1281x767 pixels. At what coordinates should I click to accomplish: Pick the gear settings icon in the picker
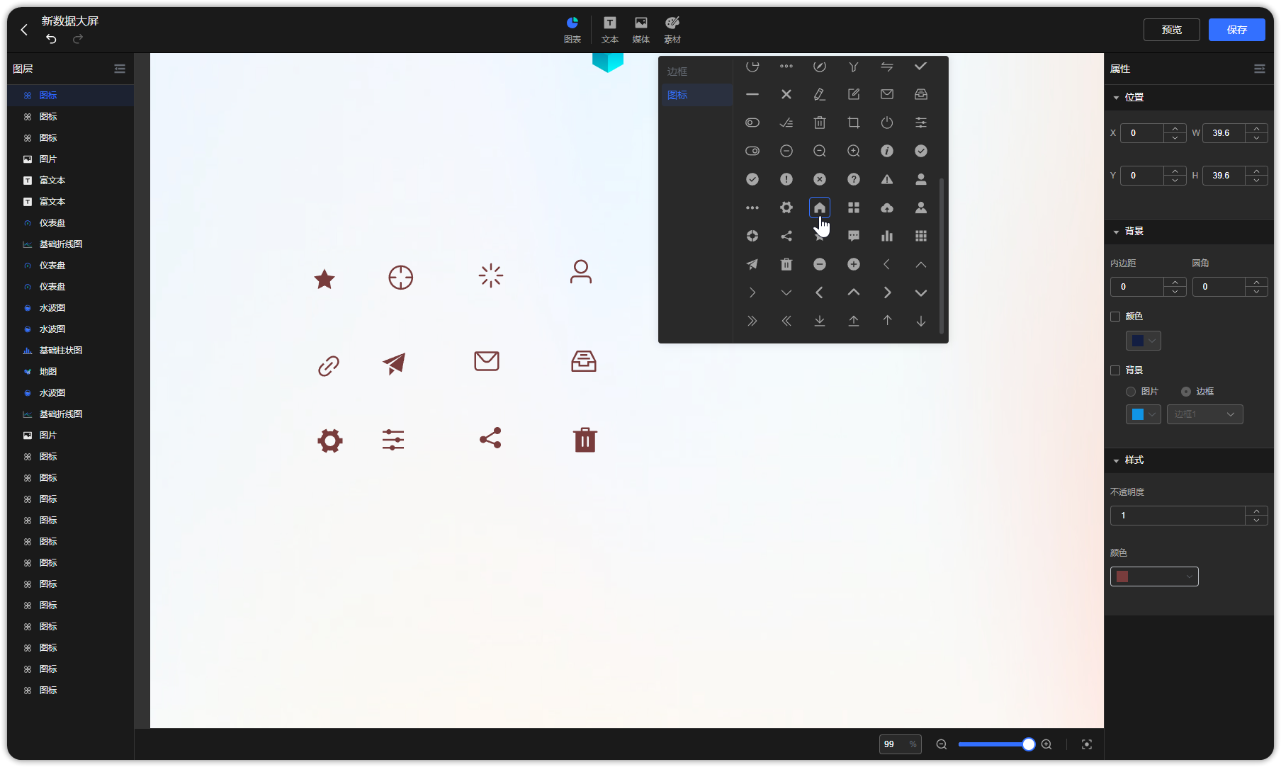786,208
